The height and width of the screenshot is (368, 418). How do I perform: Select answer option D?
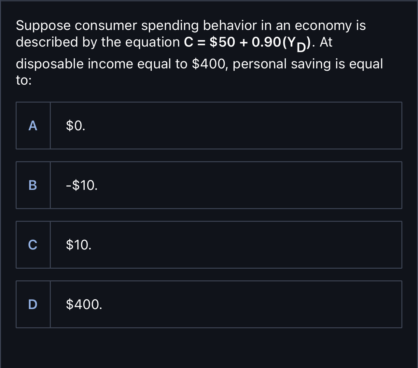(209, 304)
